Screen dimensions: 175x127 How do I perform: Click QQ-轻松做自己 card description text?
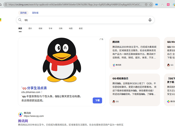coord(134,89)
